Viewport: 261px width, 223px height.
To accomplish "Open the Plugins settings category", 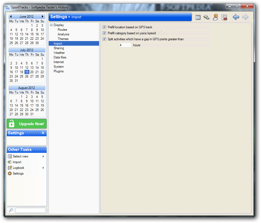I will tap(59, 71).
